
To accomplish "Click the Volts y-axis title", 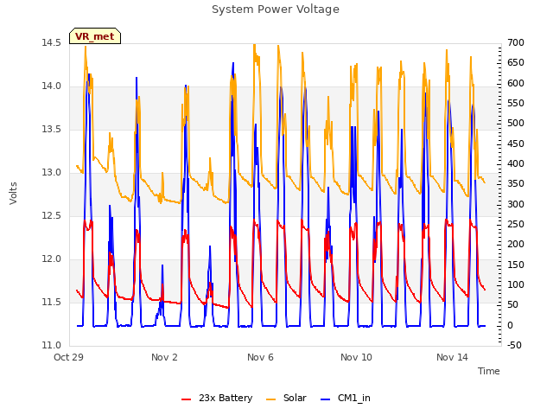I will click(x=13, y=193).
